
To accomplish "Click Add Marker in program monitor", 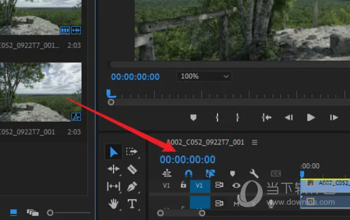I will pyautogui.click(x=193, y=117).
